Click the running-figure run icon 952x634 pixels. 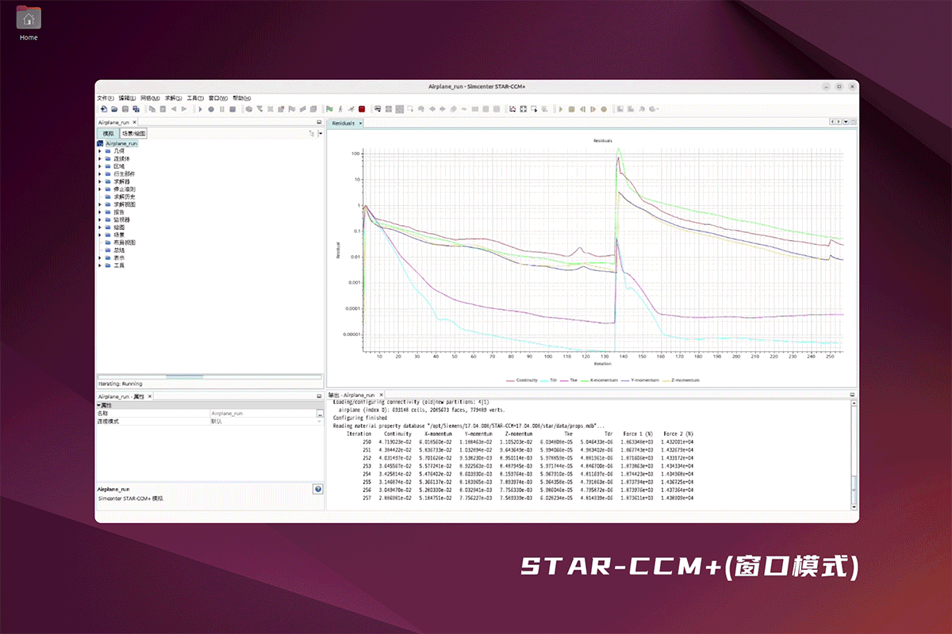[350, 109]
